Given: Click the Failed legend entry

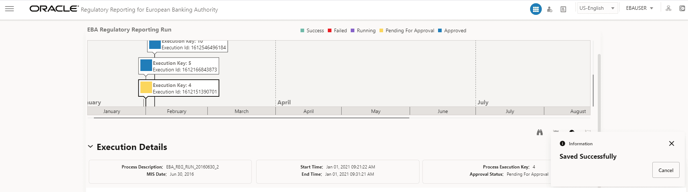Looking at the screenshot, I should (x=337, y=30).
